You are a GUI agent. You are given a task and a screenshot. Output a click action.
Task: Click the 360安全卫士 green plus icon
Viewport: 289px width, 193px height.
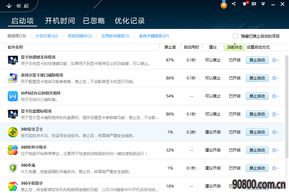click(13, 132)
